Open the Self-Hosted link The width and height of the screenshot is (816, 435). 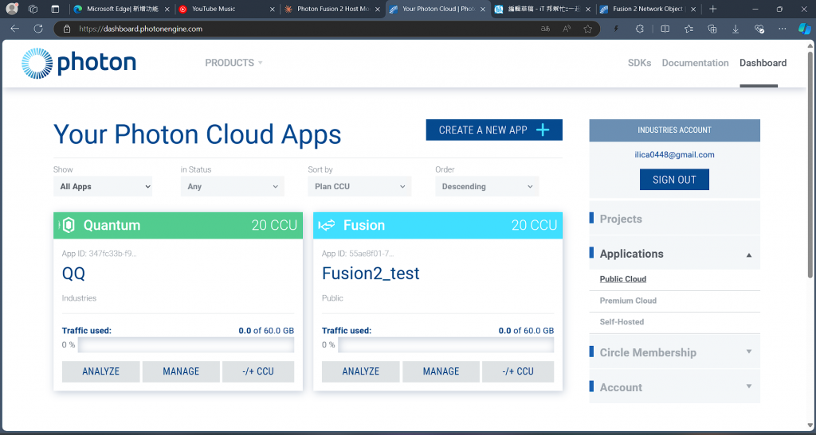[x=622, y=322]
